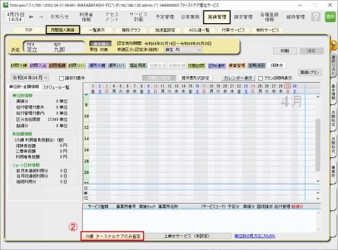Select the 訪問介護 service tag
This screenshot has width=338, height=250.
[18, 65]
